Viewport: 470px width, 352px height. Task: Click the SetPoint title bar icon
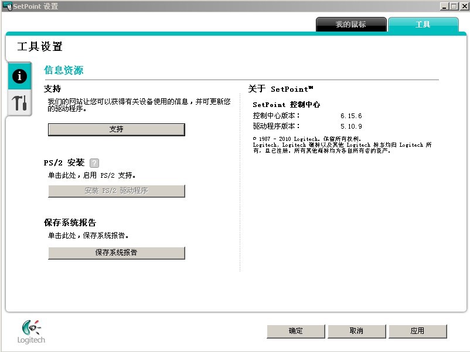click(x=7, y=6)
